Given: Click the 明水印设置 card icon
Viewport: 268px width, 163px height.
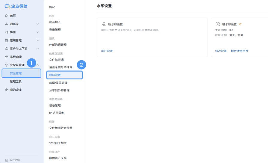Looking at the screenshot, I should click(104, 24).
